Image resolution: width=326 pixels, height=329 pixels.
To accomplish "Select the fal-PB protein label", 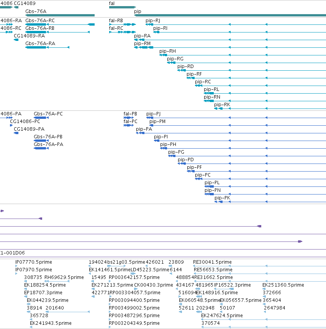I will tap(130, 114).
